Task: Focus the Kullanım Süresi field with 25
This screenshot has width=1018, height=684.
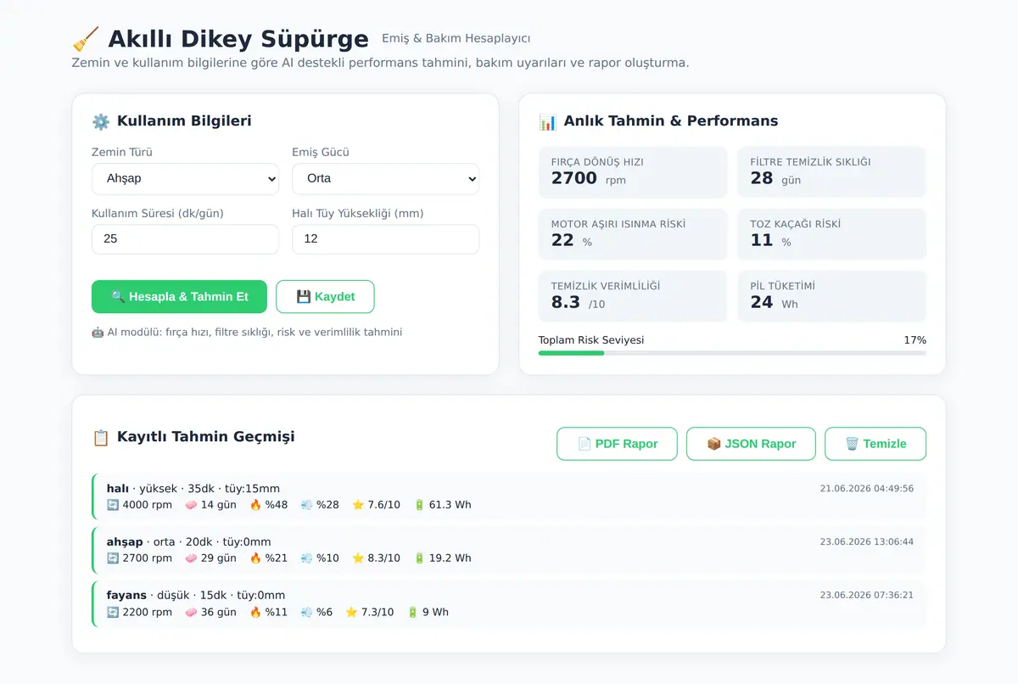Action: [185, 239]
